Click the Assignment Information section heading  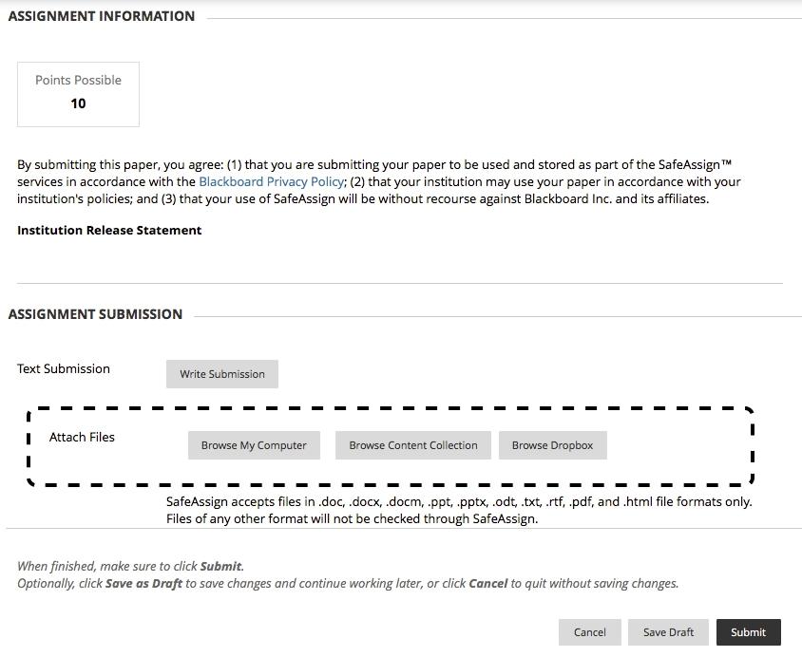(102, 16)
